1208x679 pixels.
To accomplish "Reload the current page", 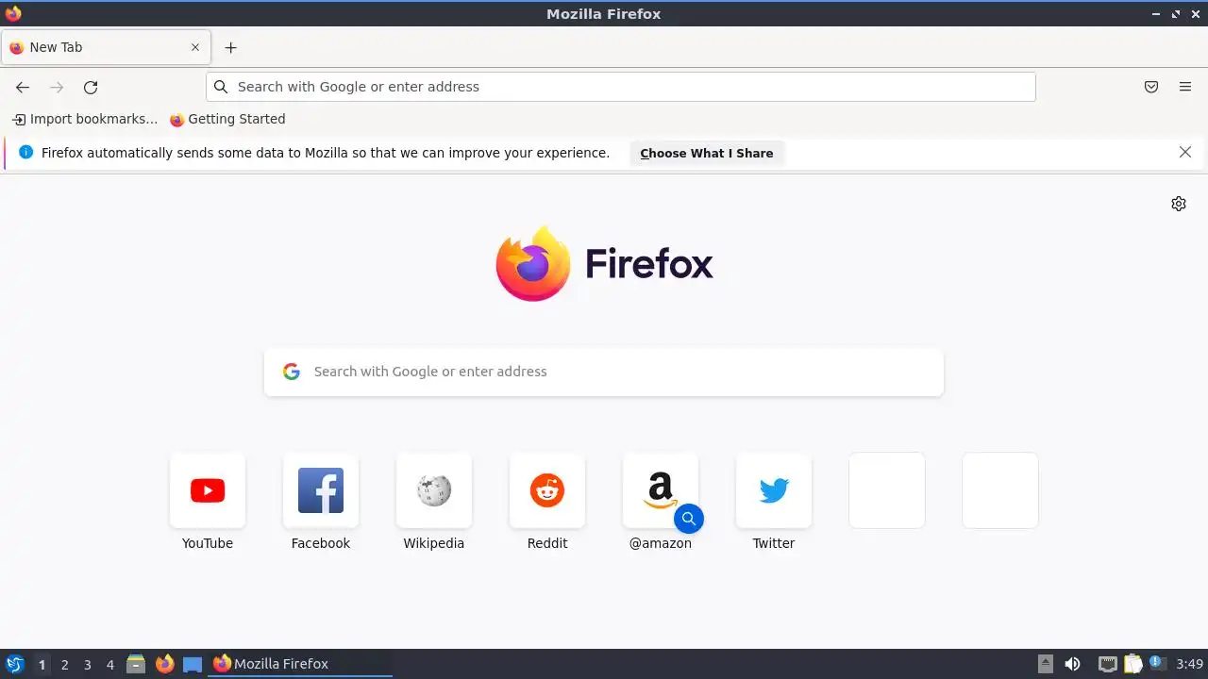I will [91, 87].
